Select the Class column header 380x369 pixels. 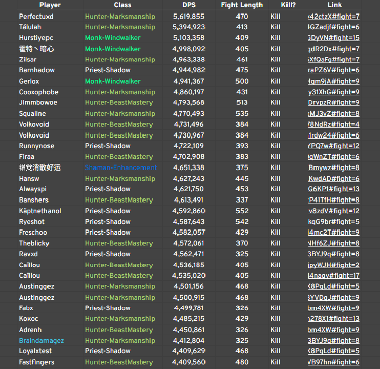point(122,5)
